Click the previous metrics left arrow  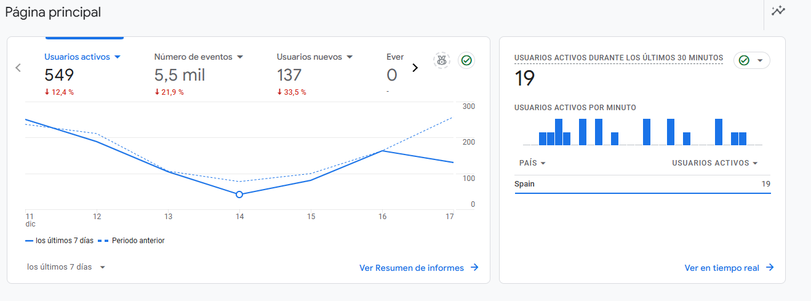18,68
